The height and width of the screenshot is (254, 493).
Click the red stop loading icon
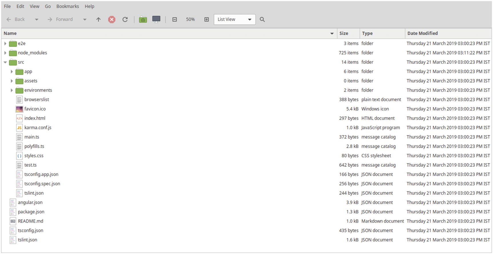(112, 19)
